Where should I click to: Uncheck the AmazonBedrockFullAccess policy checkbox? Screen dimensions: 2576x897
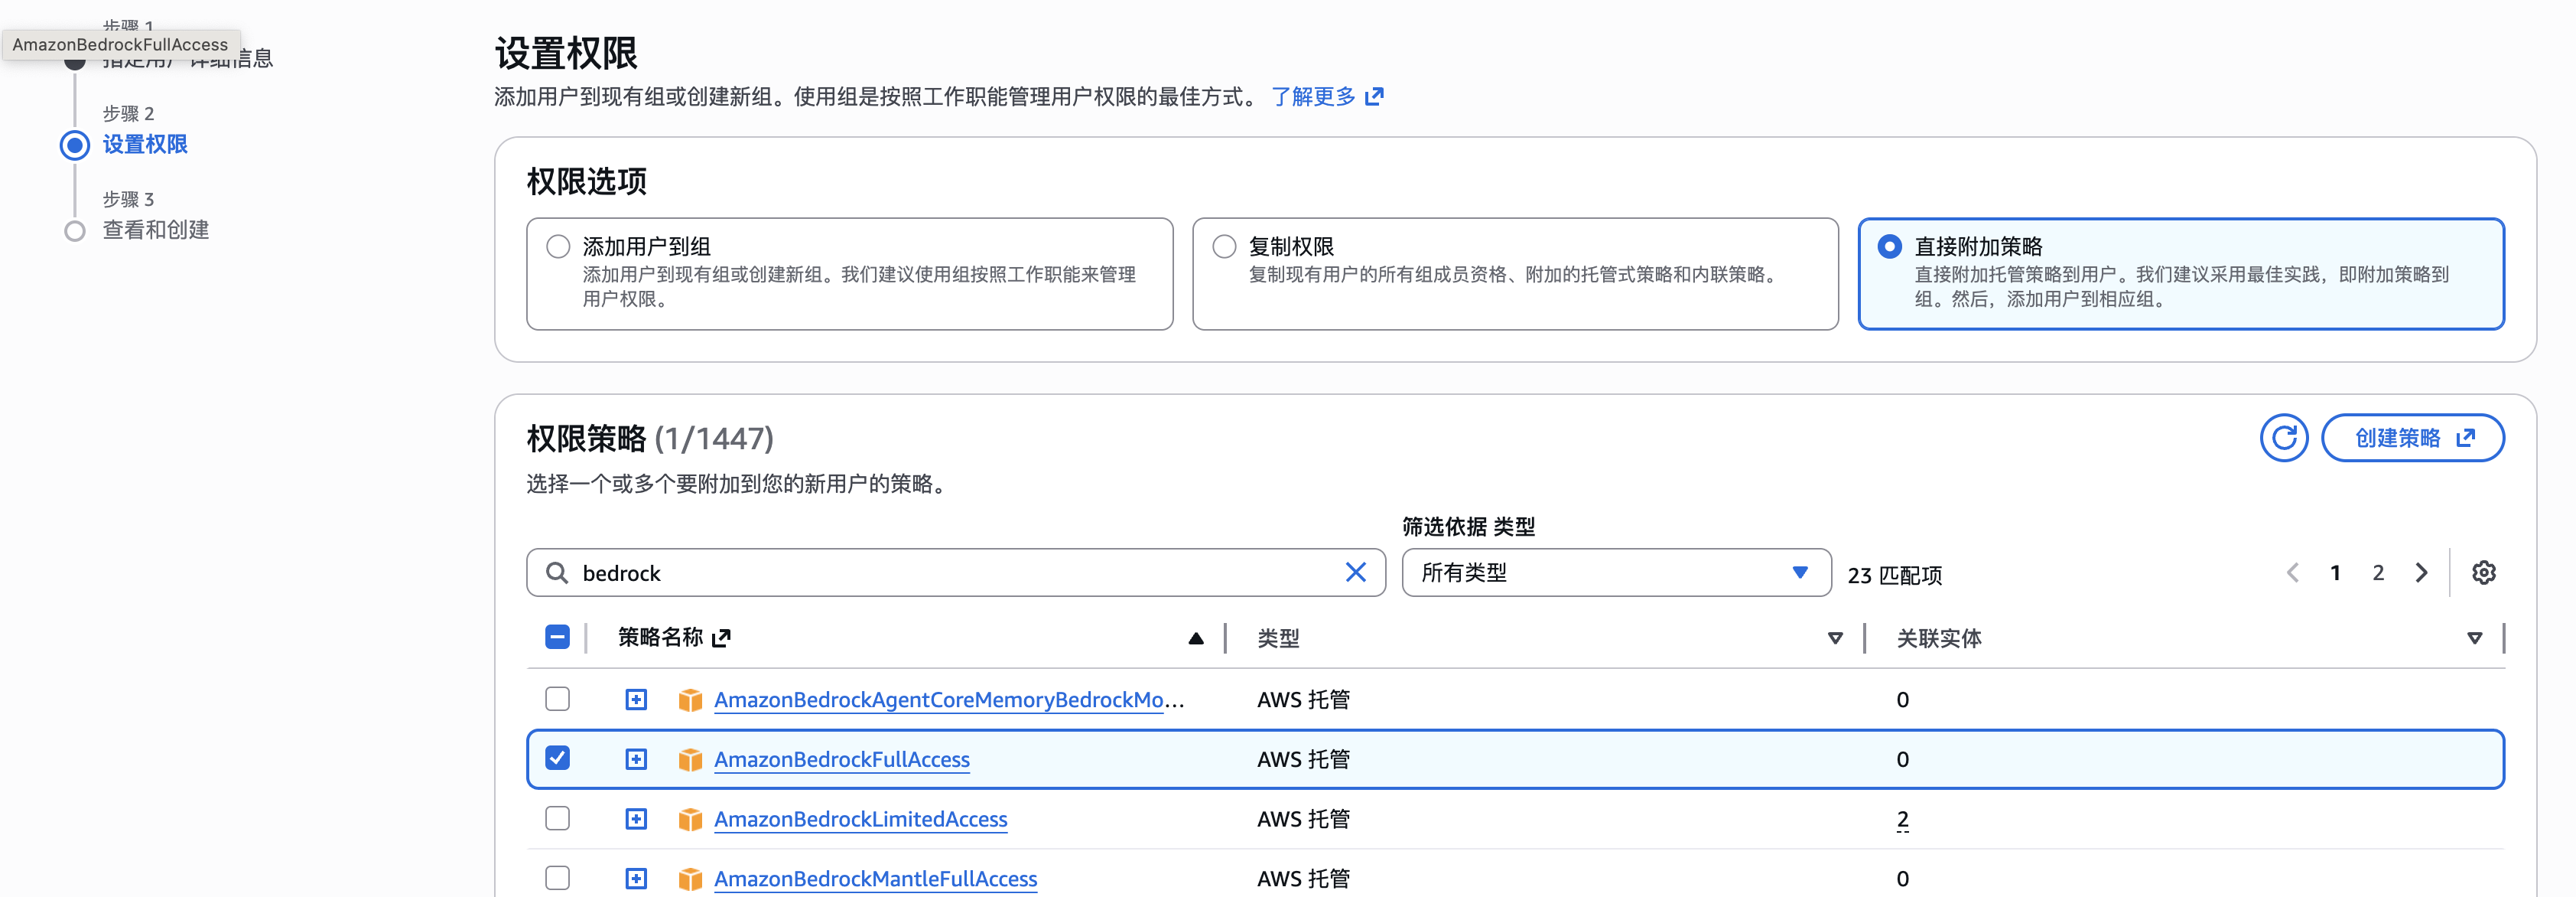coord(558,758)
